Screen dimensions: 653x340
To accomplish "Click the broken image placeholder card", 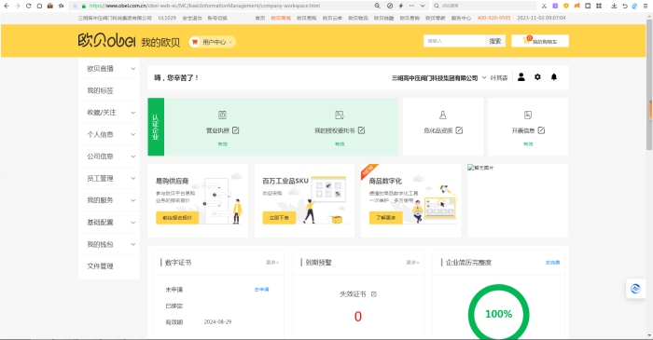I will coord(518,200).
